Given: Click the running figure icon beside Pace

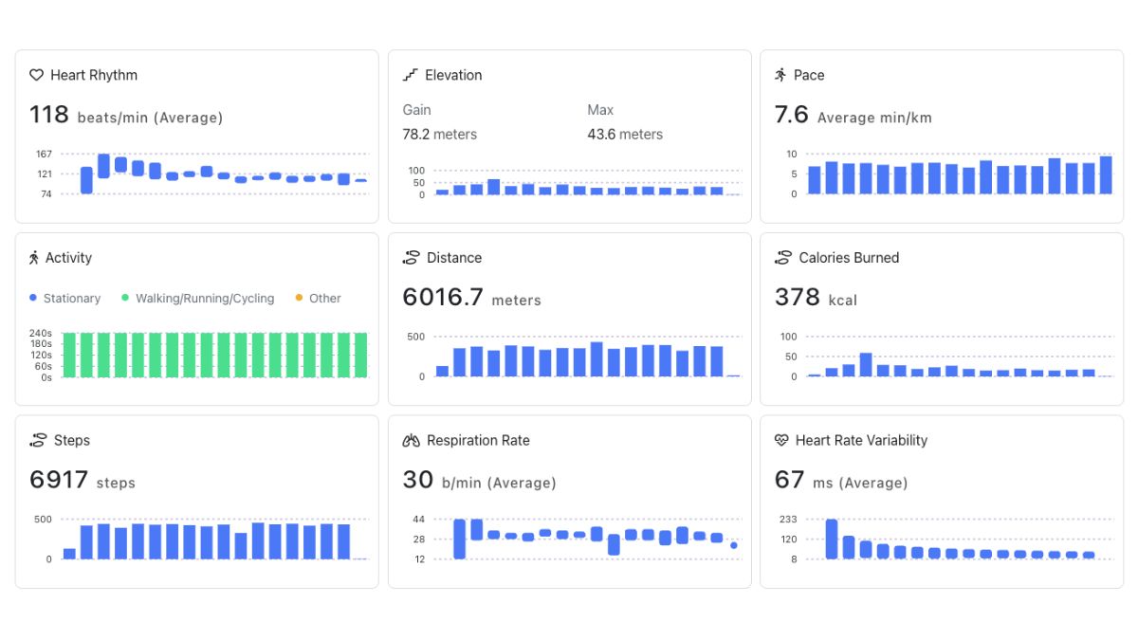Looking at the screenshot, I should pos(781,75).
